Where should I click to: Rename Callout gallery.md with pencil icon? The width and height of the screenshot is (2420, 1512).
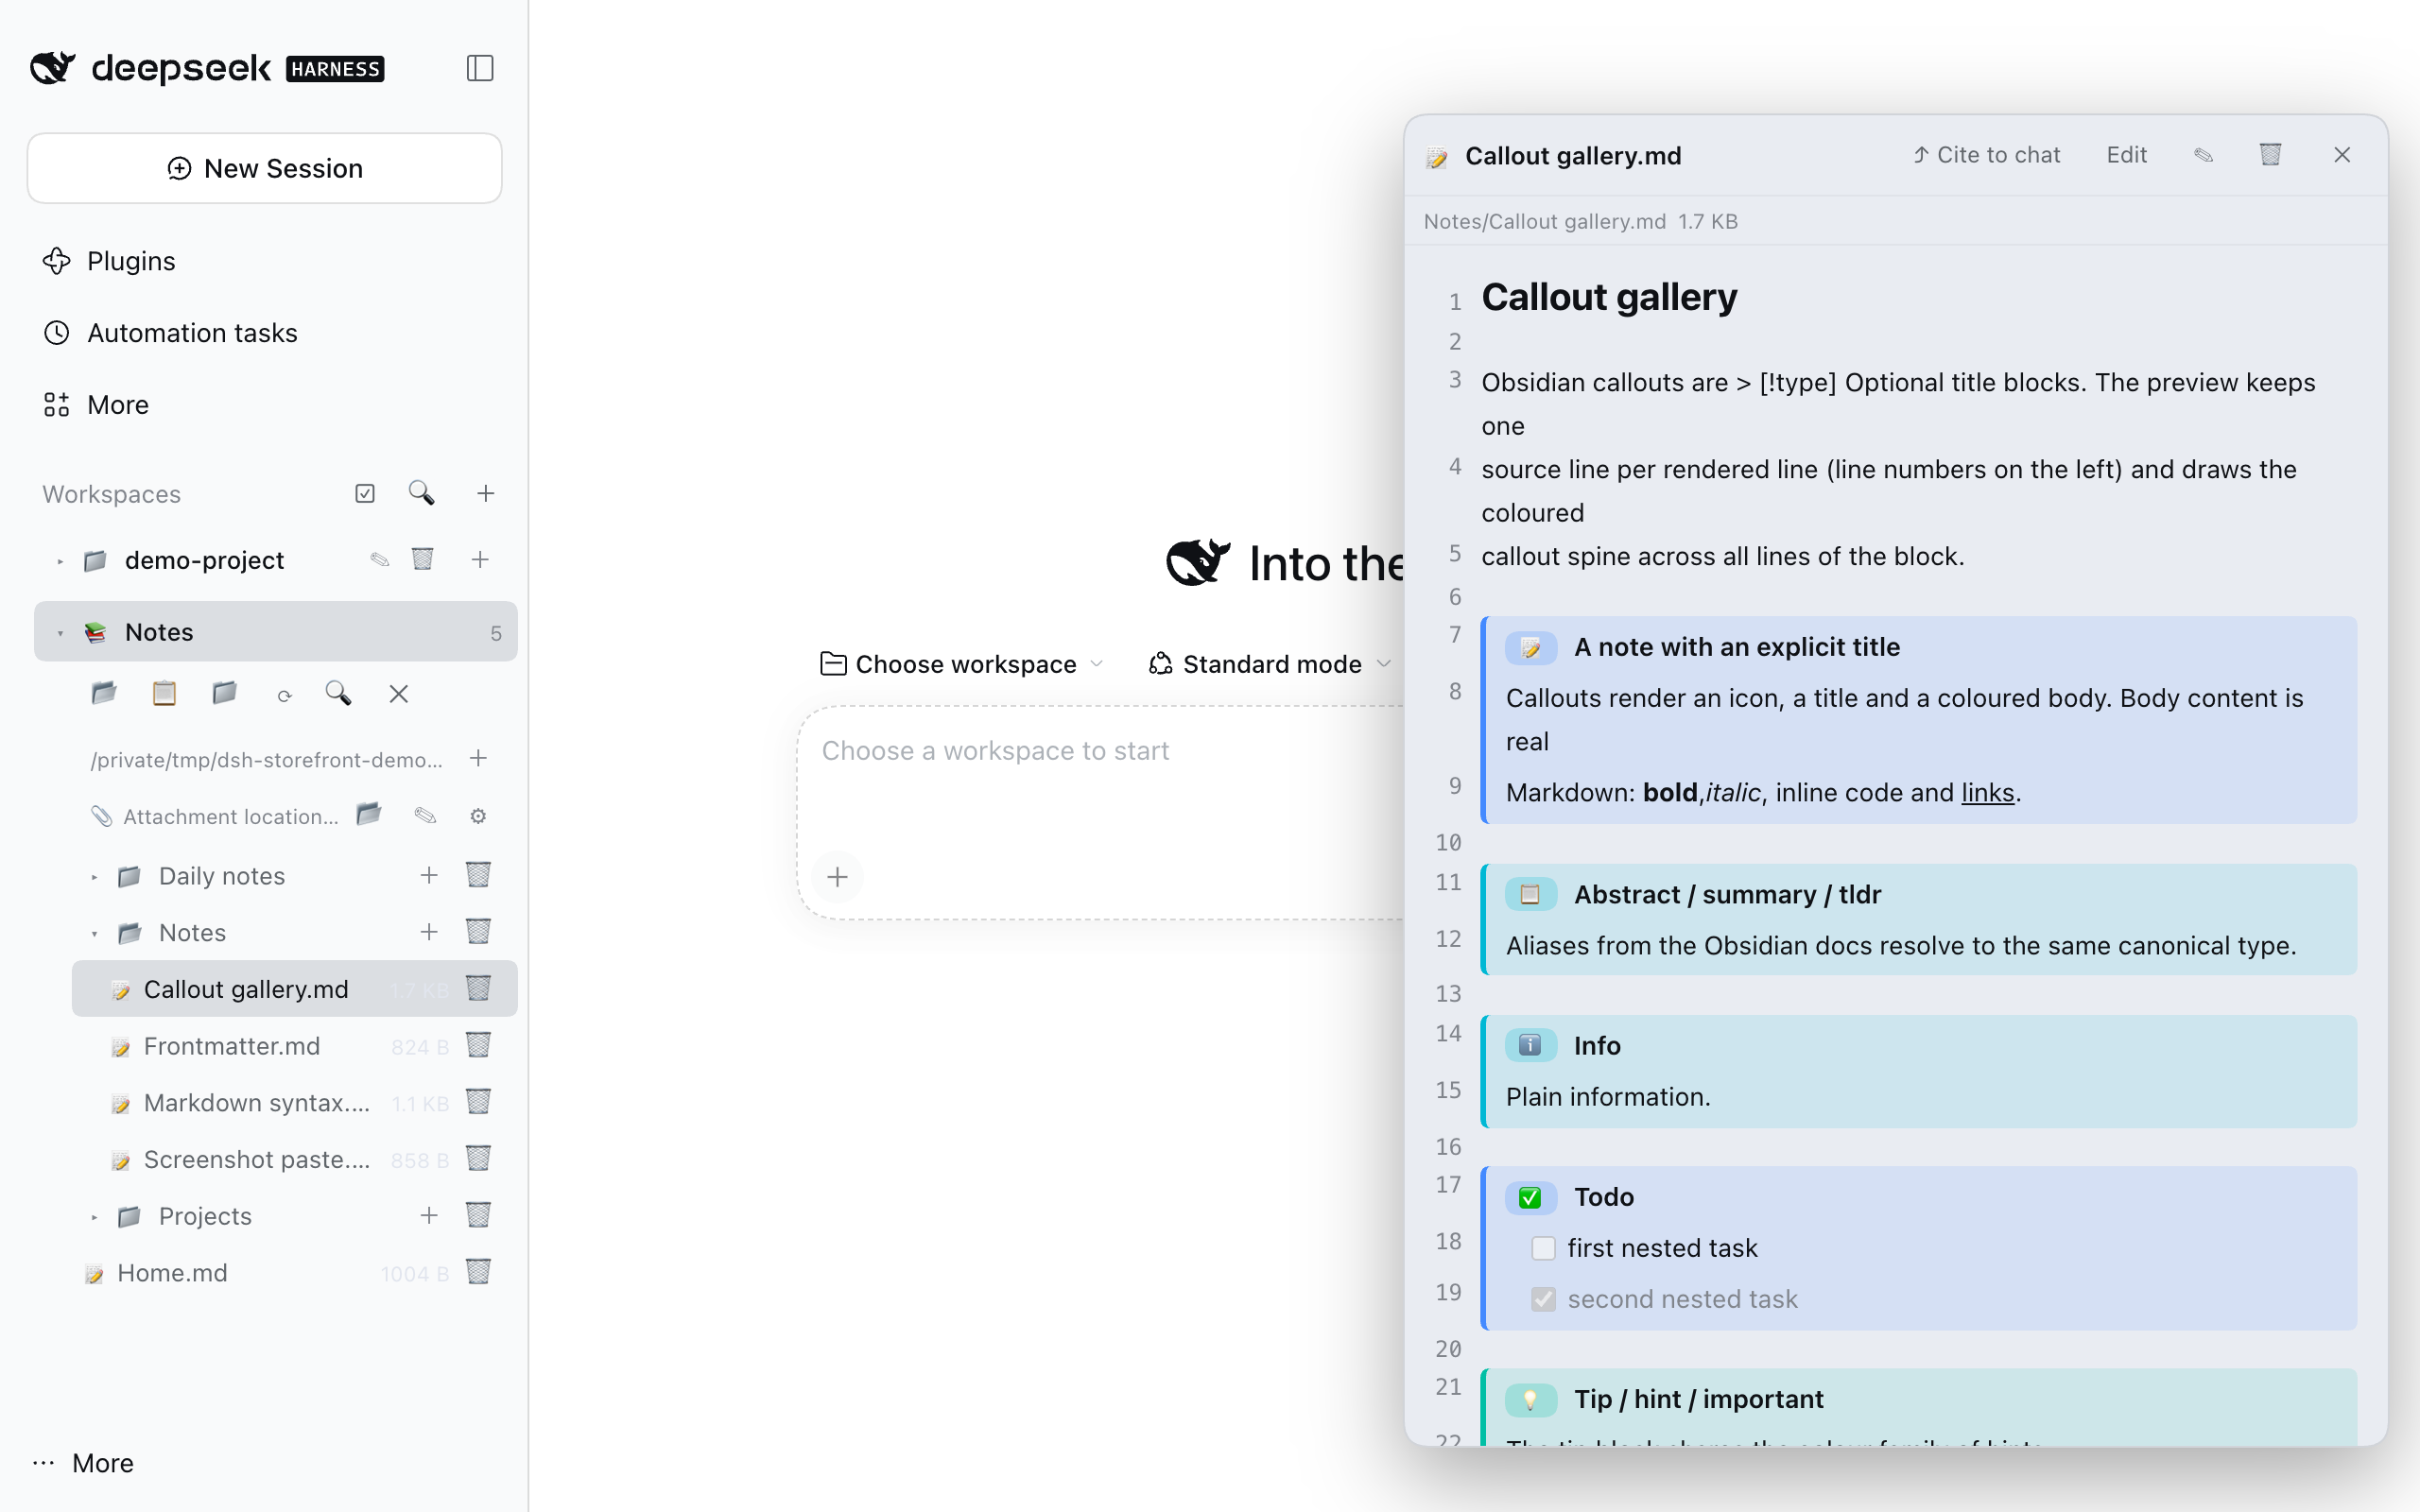point(2203,155)
